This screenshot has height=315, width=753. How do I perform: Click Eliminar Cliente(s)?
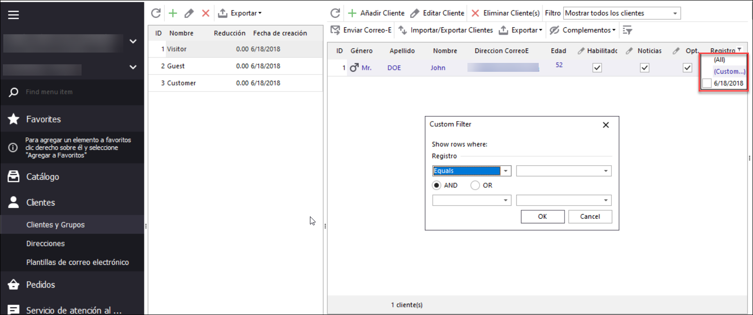pyautogui.click(x=505, y=13)
